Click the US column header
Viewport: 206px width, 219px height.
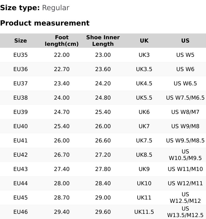[185, 41]
